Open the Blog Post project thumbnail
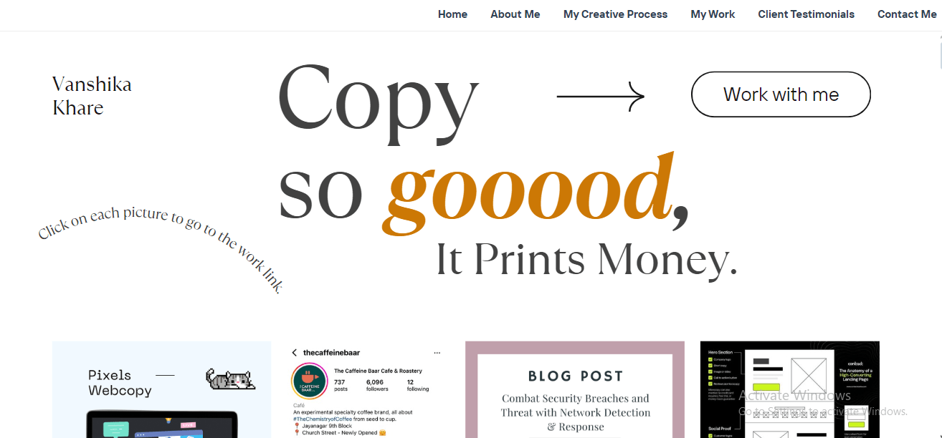 coord(575,389)
